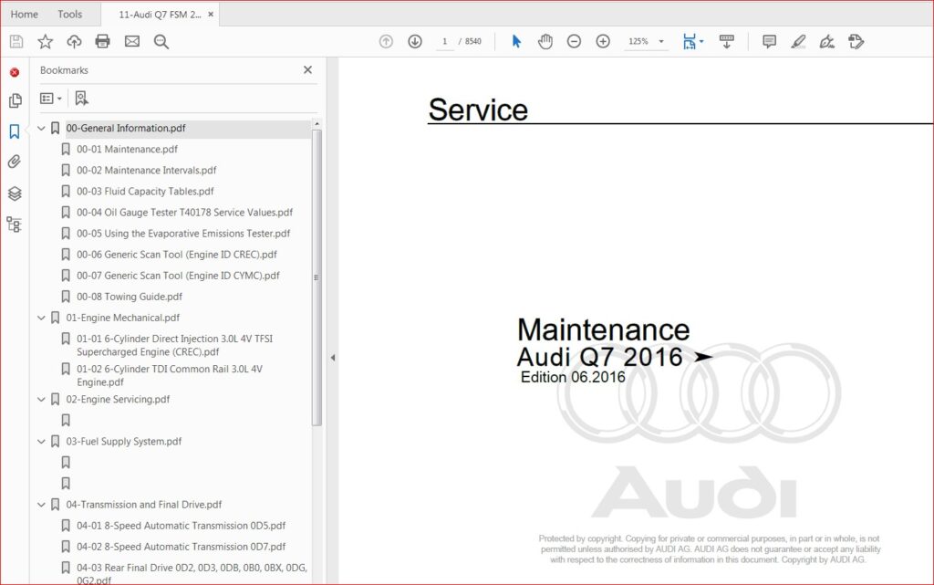934x585 pixels.
Task: Open bookmark 00-04 Oil Gauge Tester T40178
Action: pyautogui.click(x=184, y=212)
